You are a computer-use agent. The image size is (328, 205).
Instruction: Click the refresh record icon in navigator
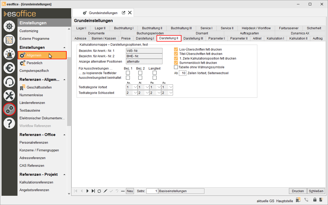(x=99, y=191)
